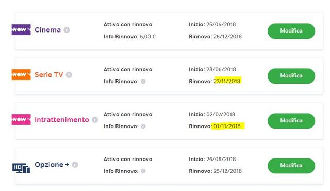The width and height of the screenshot is (330, 191).
Task: Select the Intrattenimento pass title
Action: (x=62, y=120)
